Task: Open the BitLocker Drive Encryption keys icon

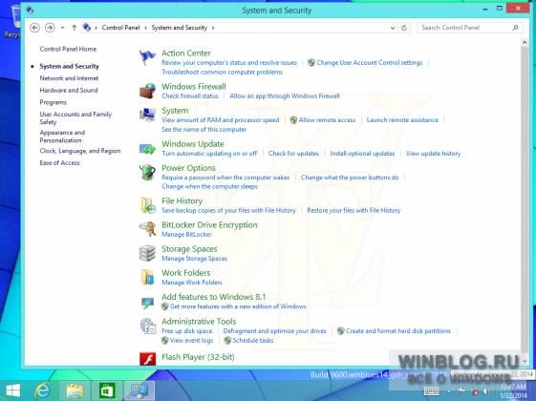Action: pyautogui.click(x=147, y=229)
